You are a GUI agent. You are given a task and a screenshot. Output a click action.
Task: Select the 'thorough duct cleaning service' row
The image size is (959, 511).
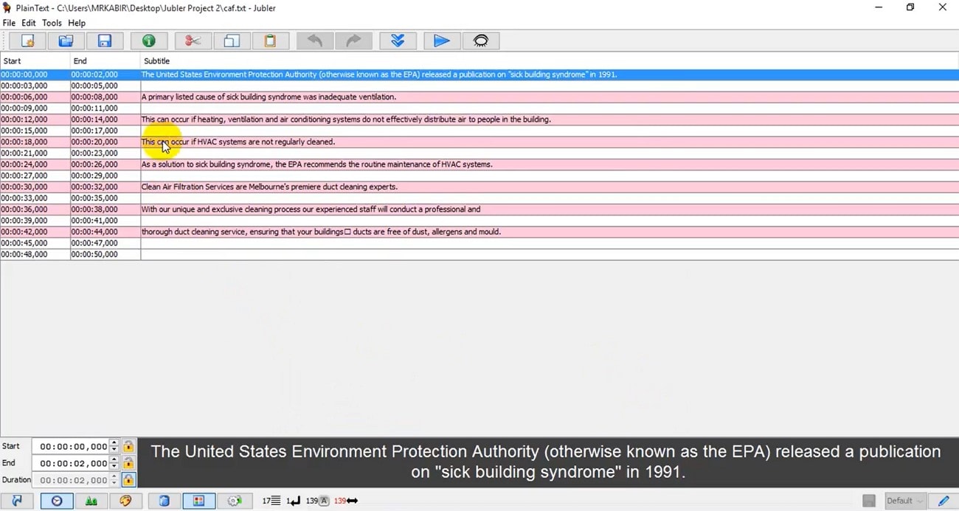point(479,232)
